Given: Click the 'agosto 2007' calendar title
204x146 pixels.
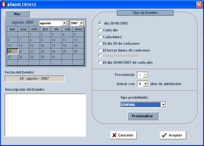Looking at the screenshot, I should click(x=23, y=22).
